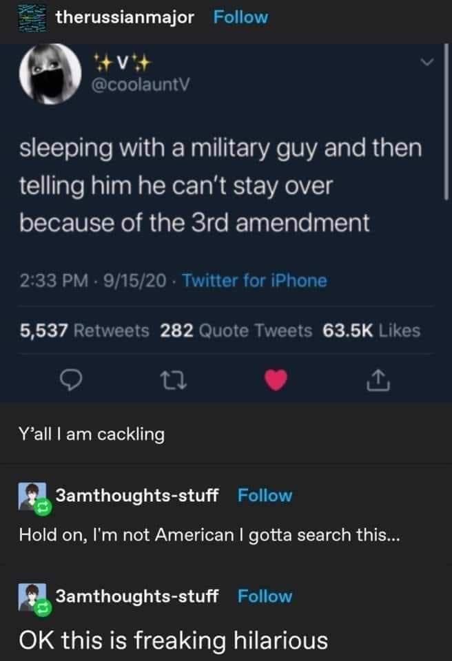
Task: Toggle the red heart like icon
Action: [x=276, y=379]
